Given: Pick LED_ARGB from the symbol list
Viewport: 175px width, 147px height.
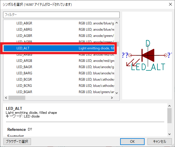Looking at the screenshot, I should click(24, 61).
